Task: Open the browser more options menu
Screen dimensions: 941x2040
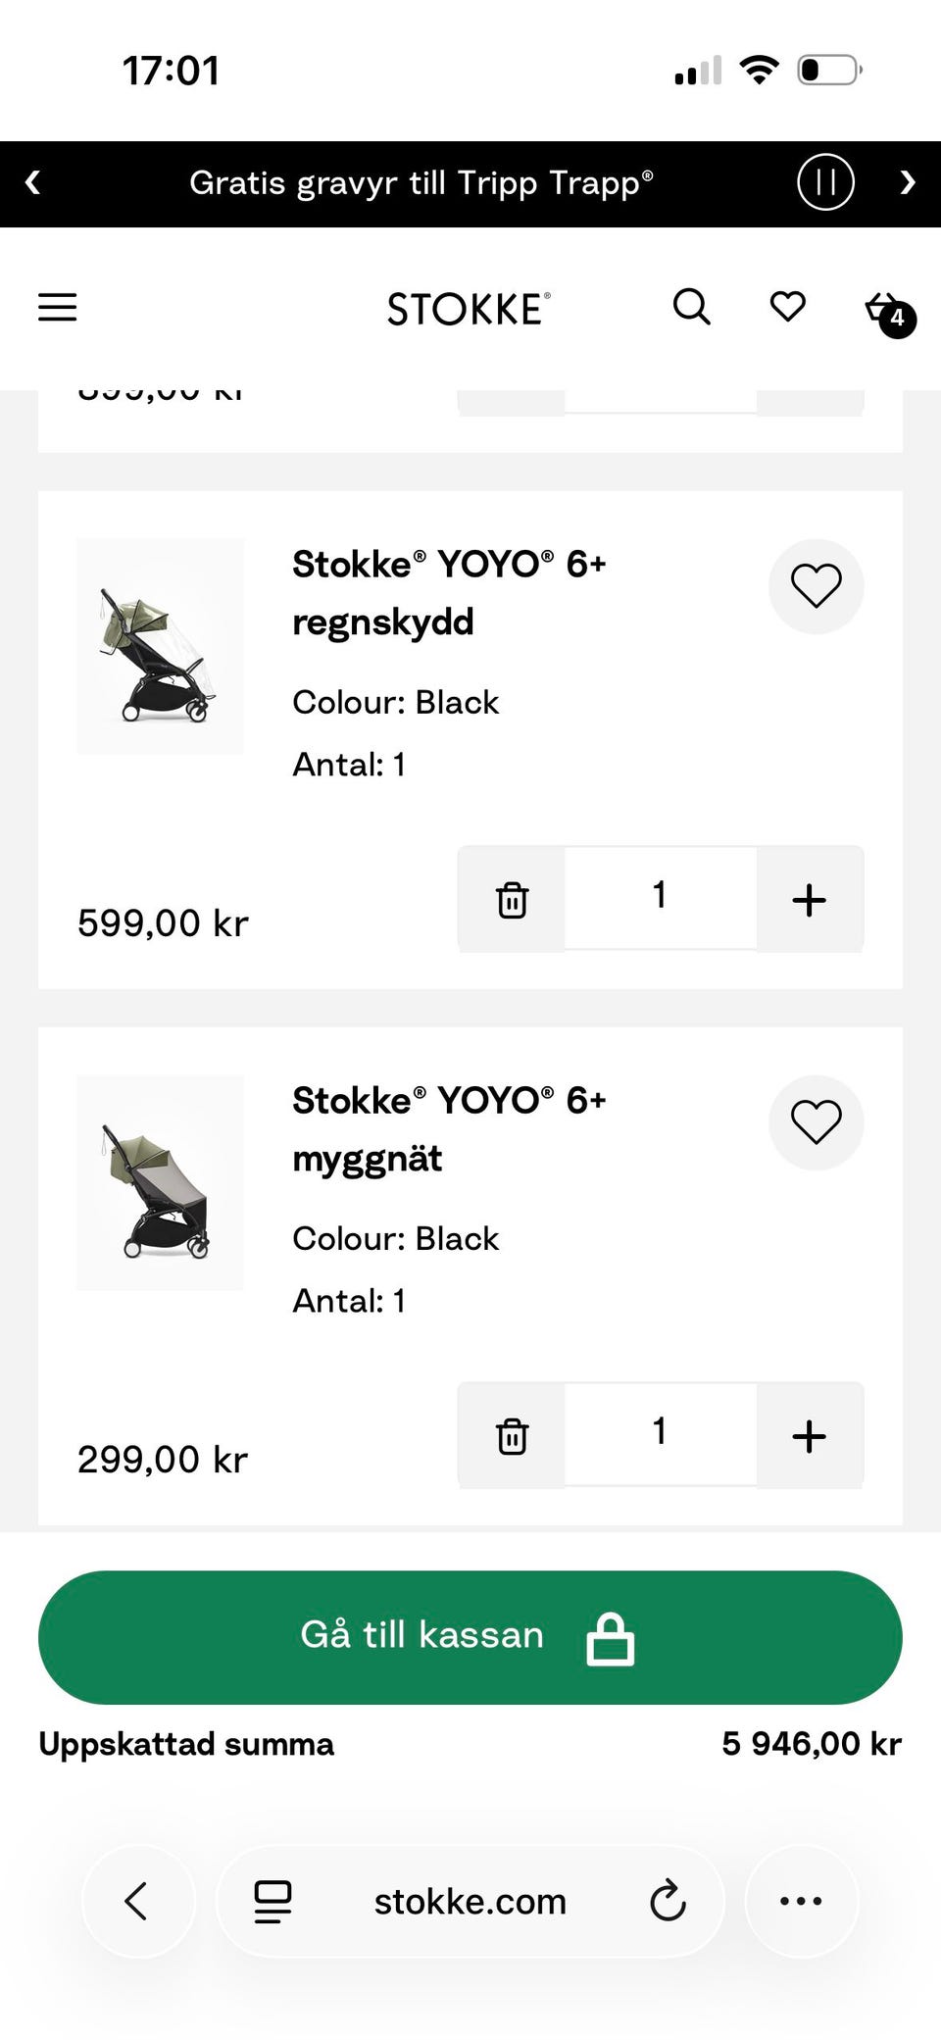Action: [x=801, y=1901]
